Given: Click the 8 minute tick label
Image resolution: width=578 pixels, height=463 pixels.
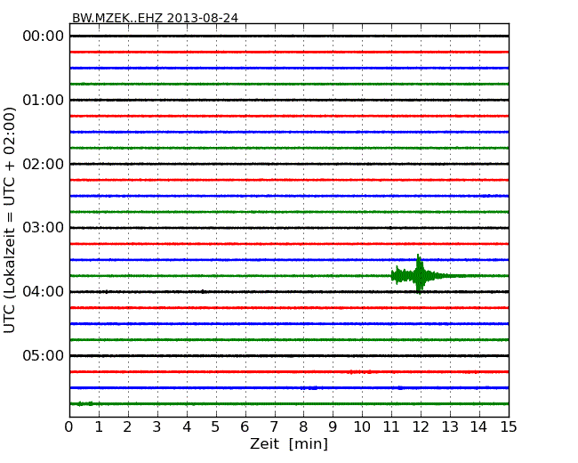Looking at the screenshot, I should tap(304, 426).
